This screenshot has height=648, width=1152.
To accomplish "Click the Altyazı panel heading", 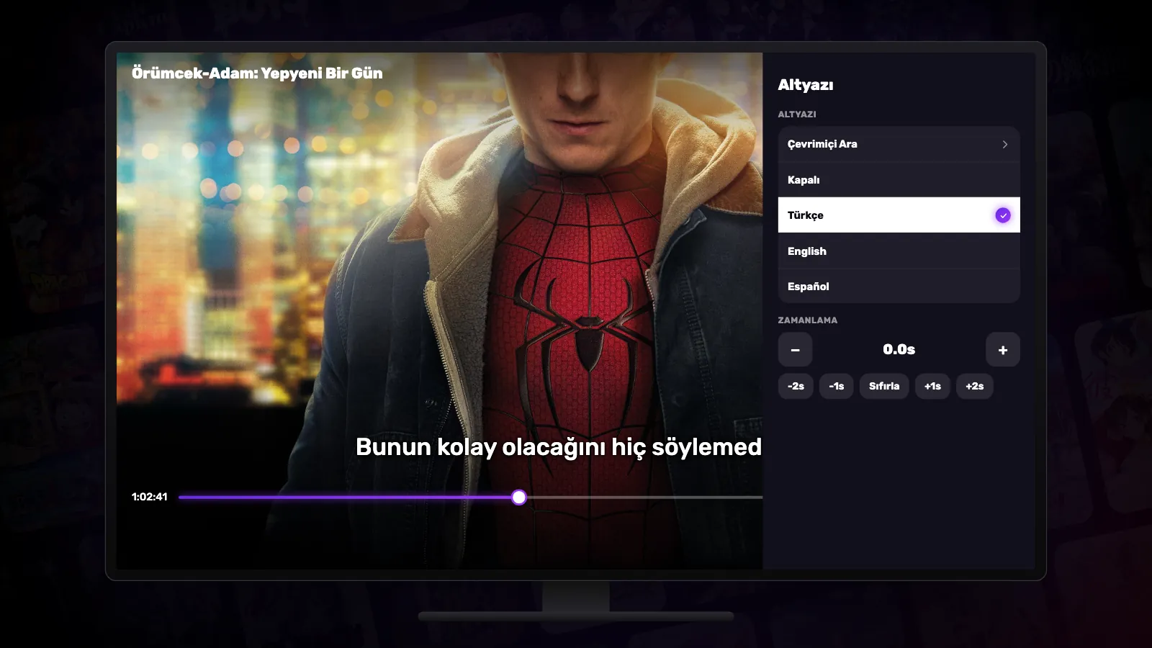I will pos(806,85).
